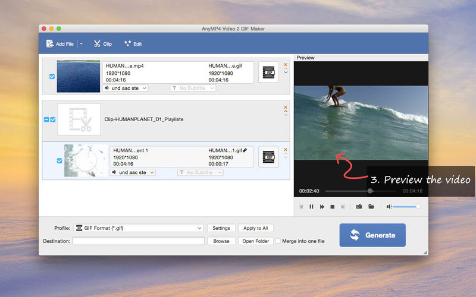Open the snapshot folder icon
476x297 pixels.
[371, 206]
